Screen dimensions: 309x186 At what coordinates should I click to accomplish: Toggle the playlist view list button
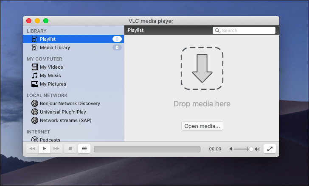(x=84, y=149)
